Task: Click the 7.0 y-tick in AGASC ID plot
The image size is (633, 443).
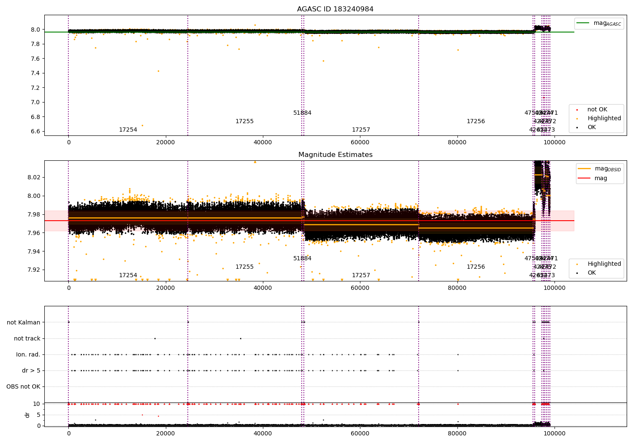Action: pyautogui.click(x=35, y=102)
